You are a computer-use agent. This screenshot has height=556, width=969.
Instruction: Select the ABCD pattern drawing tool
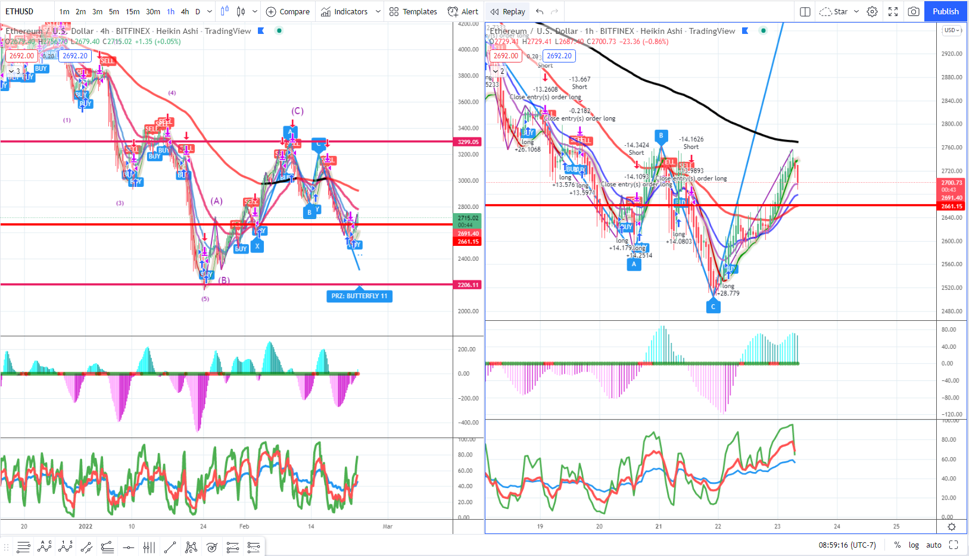45,547
